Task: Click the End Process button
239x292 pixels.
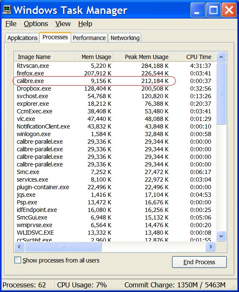Action: [199, 262]
